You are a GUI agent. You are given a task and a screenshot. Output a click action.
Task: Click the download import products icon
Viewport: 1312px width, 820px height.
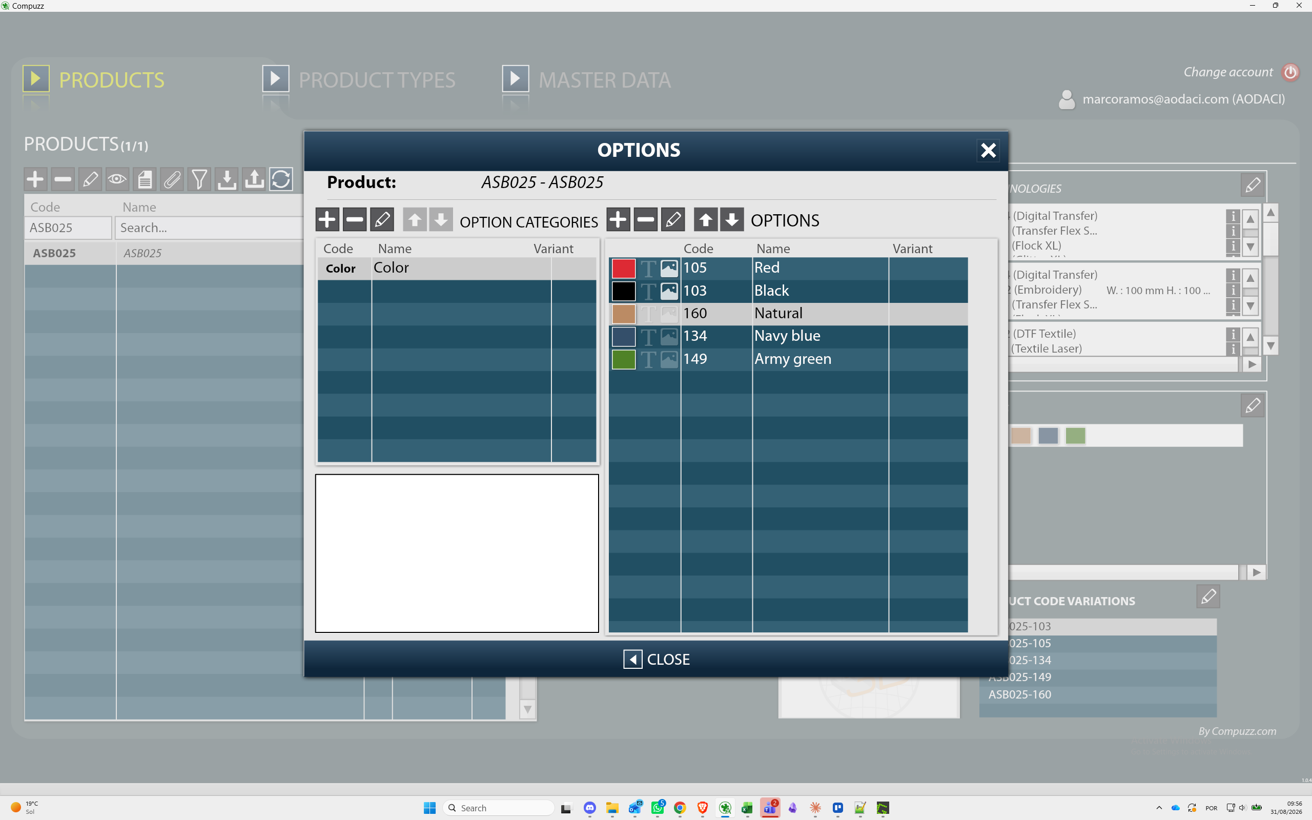[227, 179]
